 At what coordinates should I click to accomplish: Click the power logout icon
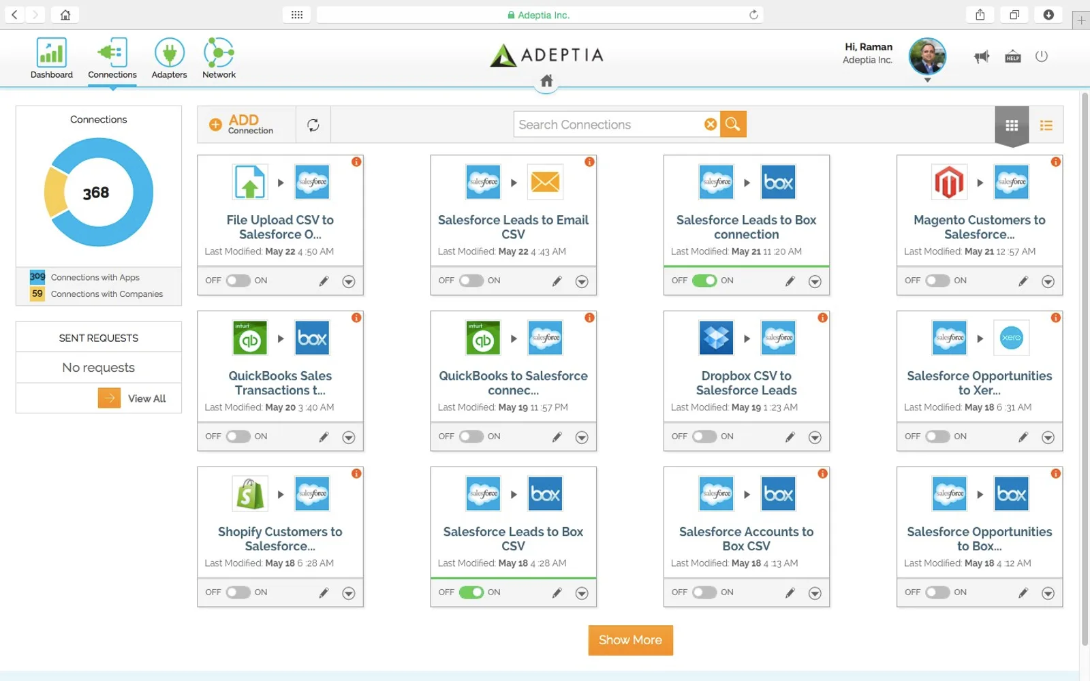click(x=1042, y=57)
